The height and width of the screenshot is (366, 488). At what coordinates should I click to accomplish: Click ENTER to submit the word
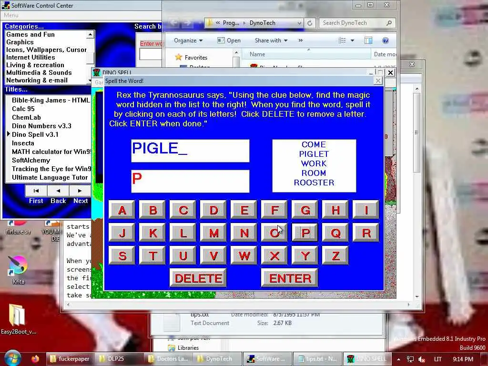pos(290,278)
